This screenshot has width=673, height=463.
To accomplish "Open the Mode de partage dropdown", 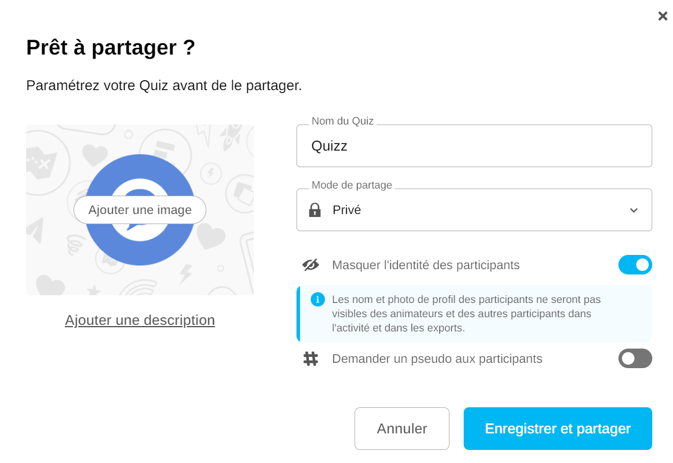I will (x=474, y=210).
